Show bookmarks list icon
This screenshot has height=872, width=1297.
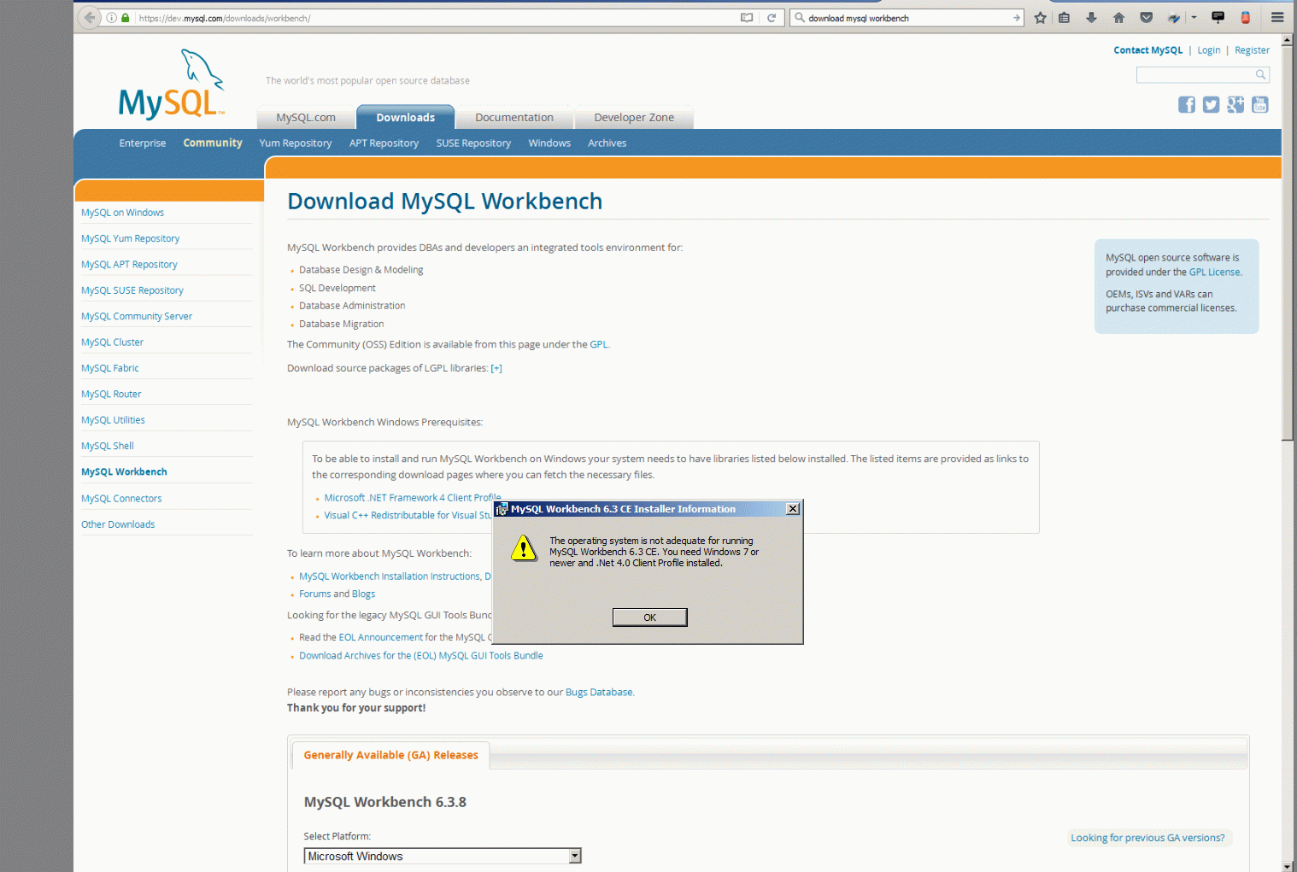[x=1064, y=18]
